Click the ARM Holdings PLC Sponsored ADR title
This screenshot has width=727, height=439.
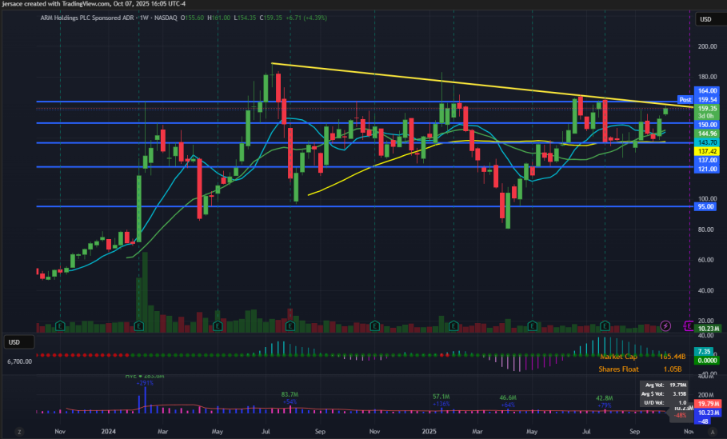point(87,18)
